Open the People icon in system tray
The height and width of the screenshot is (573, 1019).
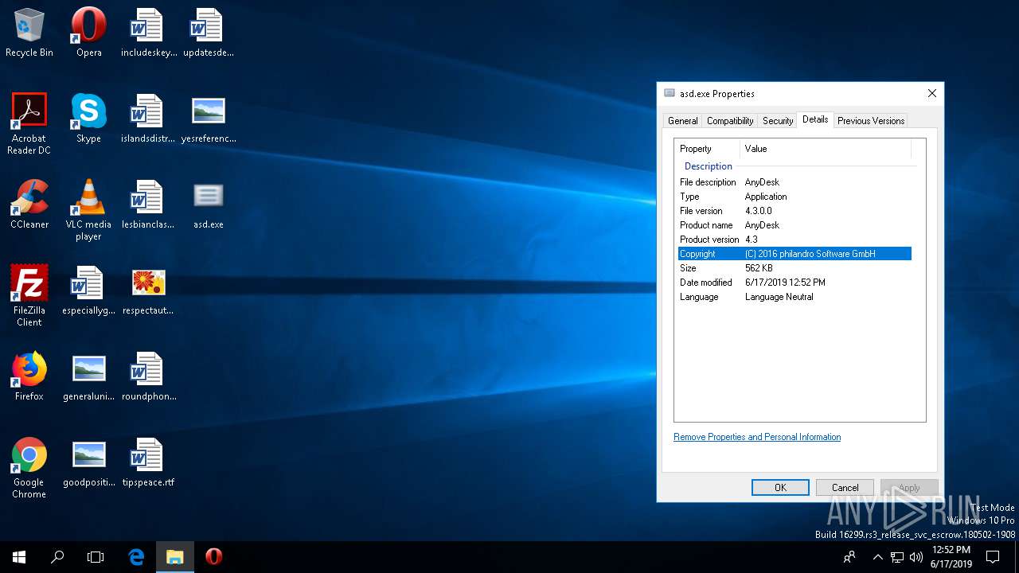(849, 557)
